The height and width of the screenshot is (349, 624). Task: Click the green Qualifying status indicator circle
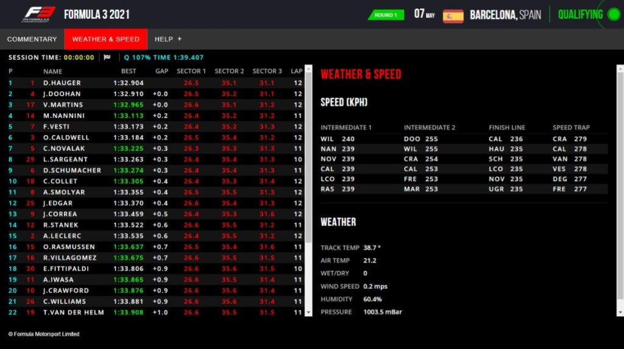(613, 15)
